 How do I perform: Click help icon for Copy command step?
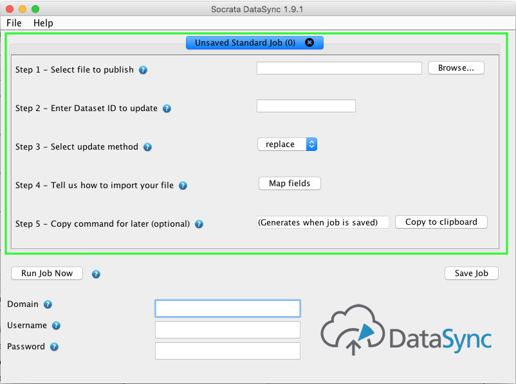click(x=199, y=224)
